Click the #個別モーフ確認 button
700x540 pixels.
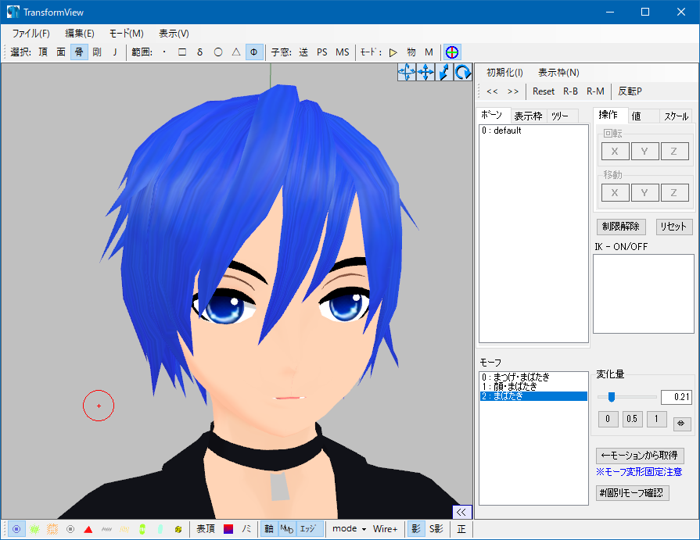tap(632, 493)
